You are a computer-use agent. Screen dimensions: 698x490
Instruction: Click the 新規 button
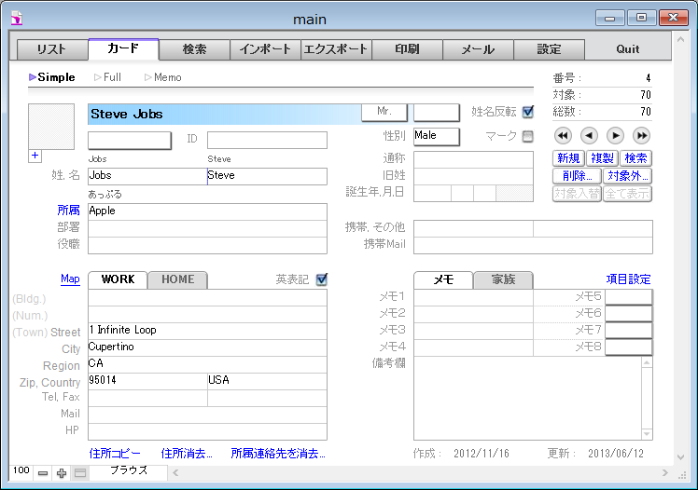[568, 158]
